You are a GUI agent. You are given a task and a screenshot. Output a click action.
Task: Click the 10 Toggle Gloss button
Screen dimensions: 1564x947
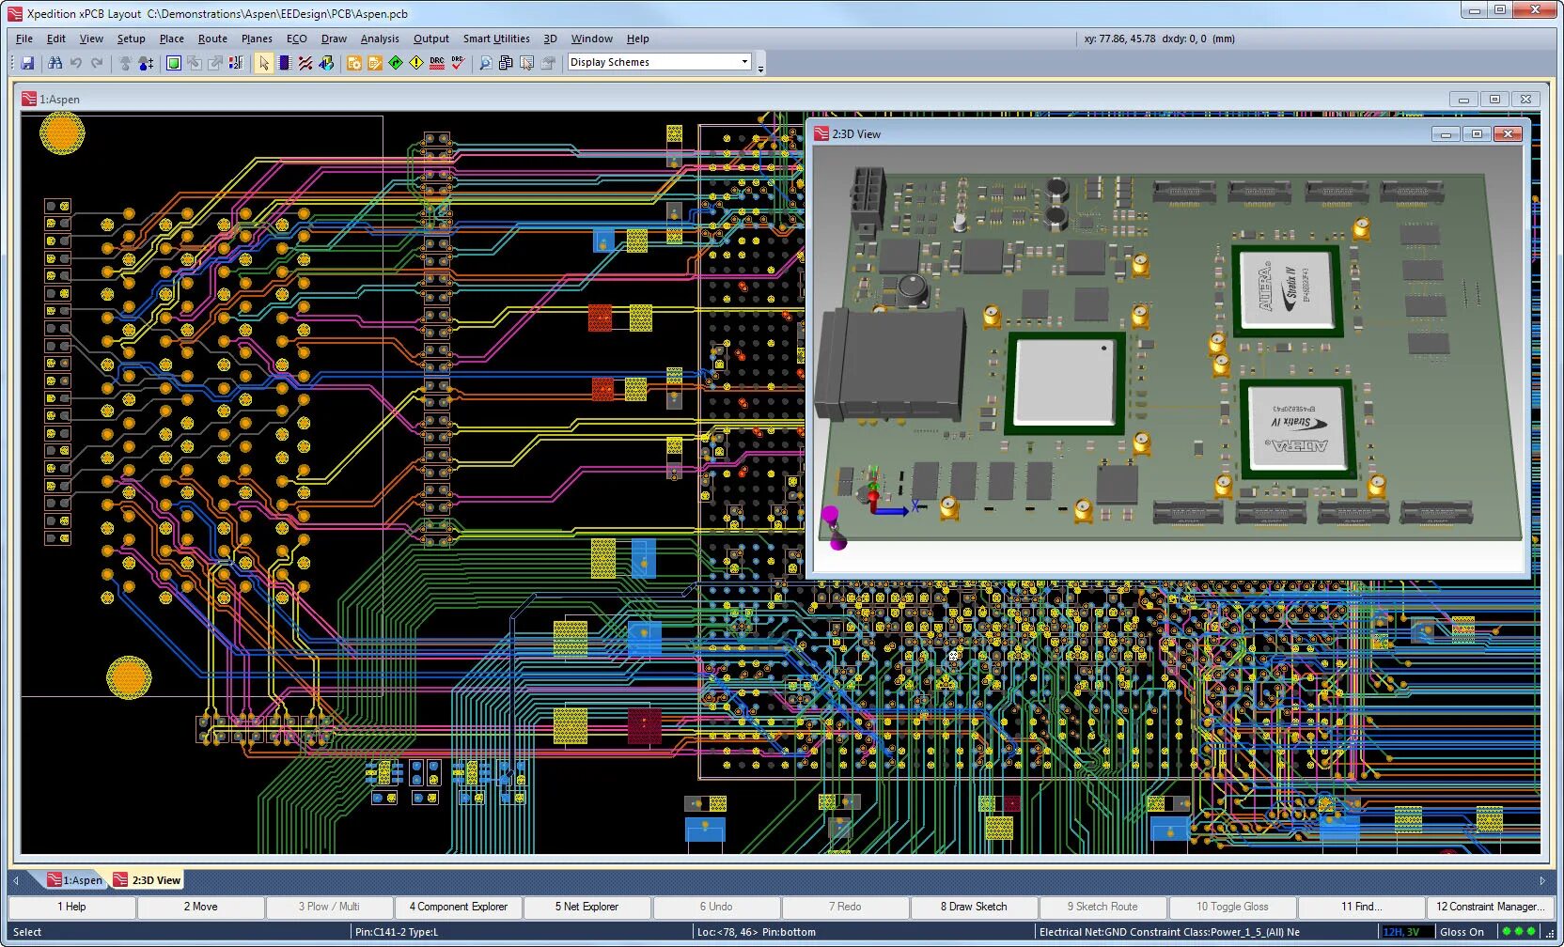coord(1232,907)
